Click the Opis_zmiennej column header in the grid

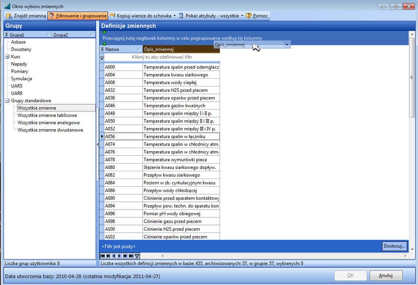pos(181,49)
